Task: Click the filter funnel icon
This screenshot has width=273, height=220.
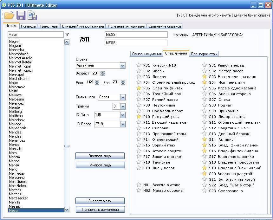Action: [x=67, y=35]
